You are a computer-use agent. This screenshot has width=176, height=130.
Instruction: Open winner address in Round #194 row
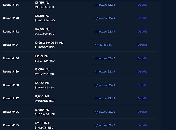pyautogui.click(x=104, y=5)
